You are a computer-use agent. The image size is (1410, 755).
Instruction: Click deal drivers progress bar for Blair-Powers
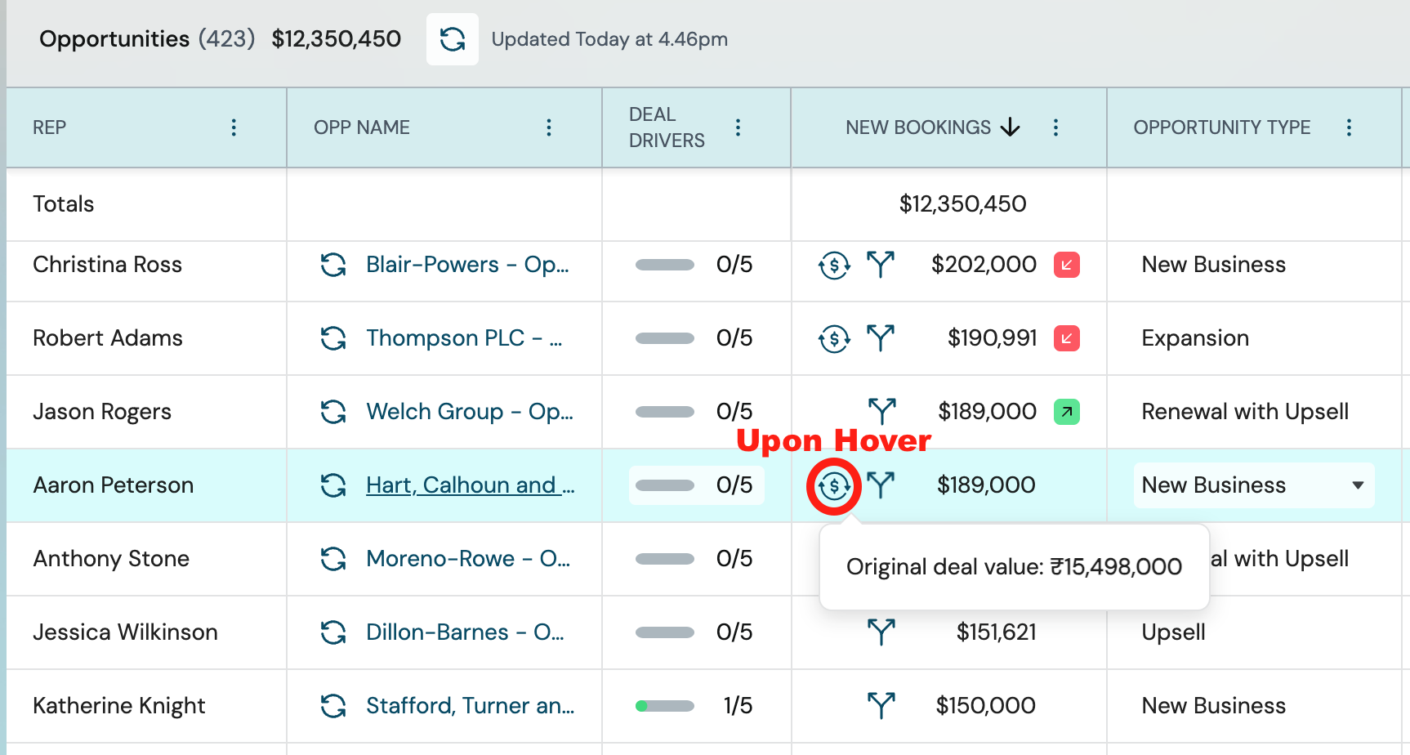pos(665,265)
